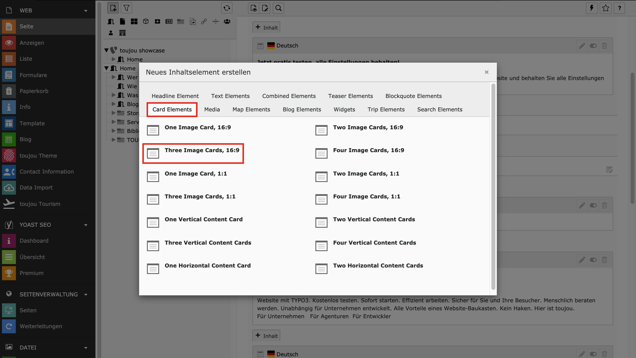Viewport: 636px width, 358px height.
Task: Open the search magnifier in toolbar
Action: (279, 8)
